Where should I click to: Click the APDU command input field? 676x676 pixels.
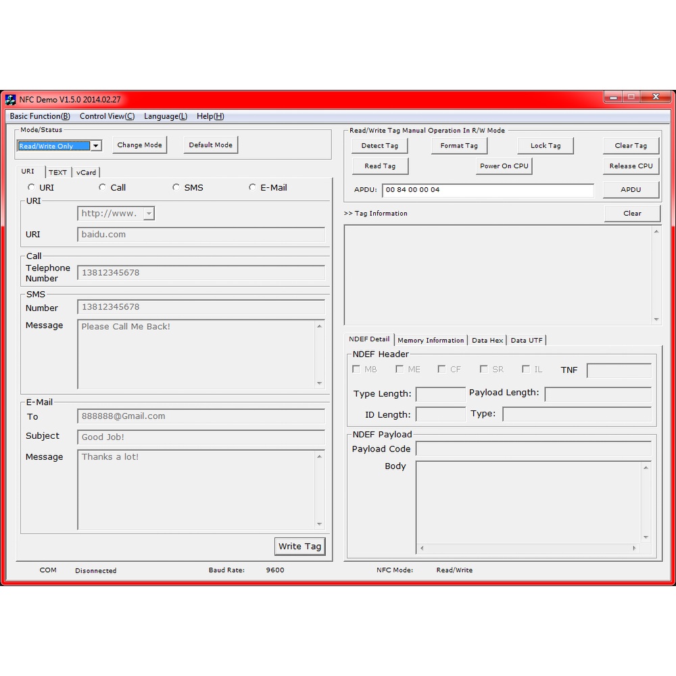tap(487, 190)
